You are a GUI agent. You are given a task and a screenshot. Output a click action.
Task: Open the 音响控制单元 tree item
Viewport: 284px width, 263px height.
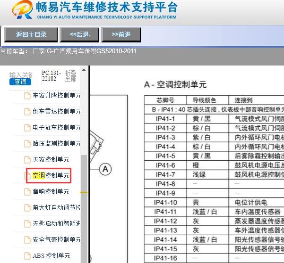pyautogui.click(x=51, y=192)
